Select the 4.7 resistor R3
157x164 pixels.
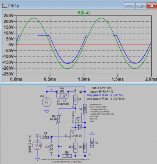[x=75, y=148]
